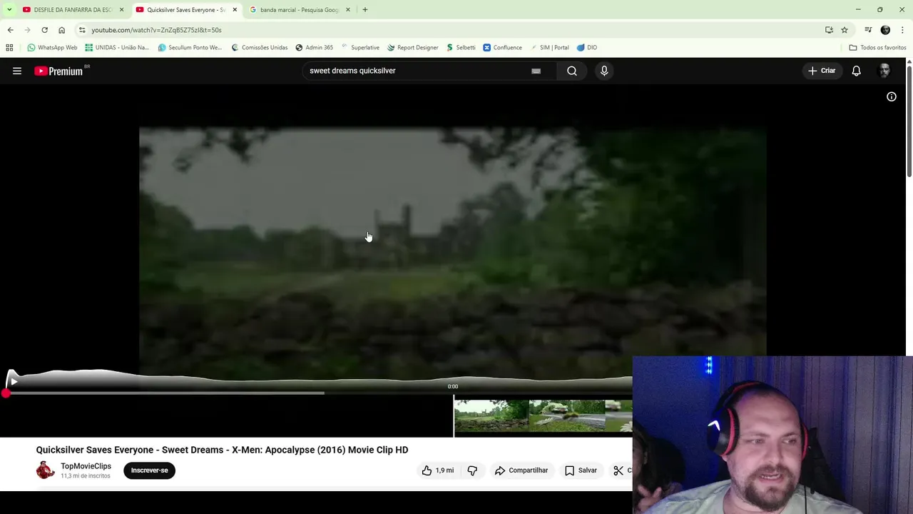This screenshot has height=514, width=913.
Task: Open the YouTube account avatar menu
Action: [x=884, y=71]
